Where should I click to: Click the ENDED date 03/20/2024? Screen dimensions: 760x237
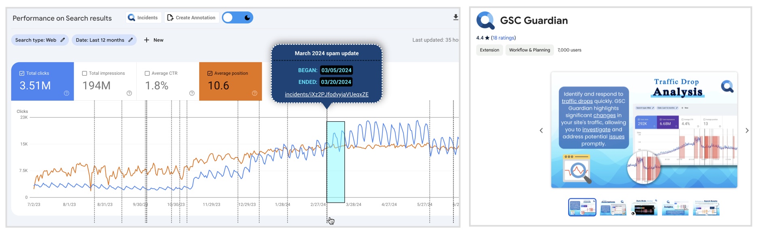point(336,82)
